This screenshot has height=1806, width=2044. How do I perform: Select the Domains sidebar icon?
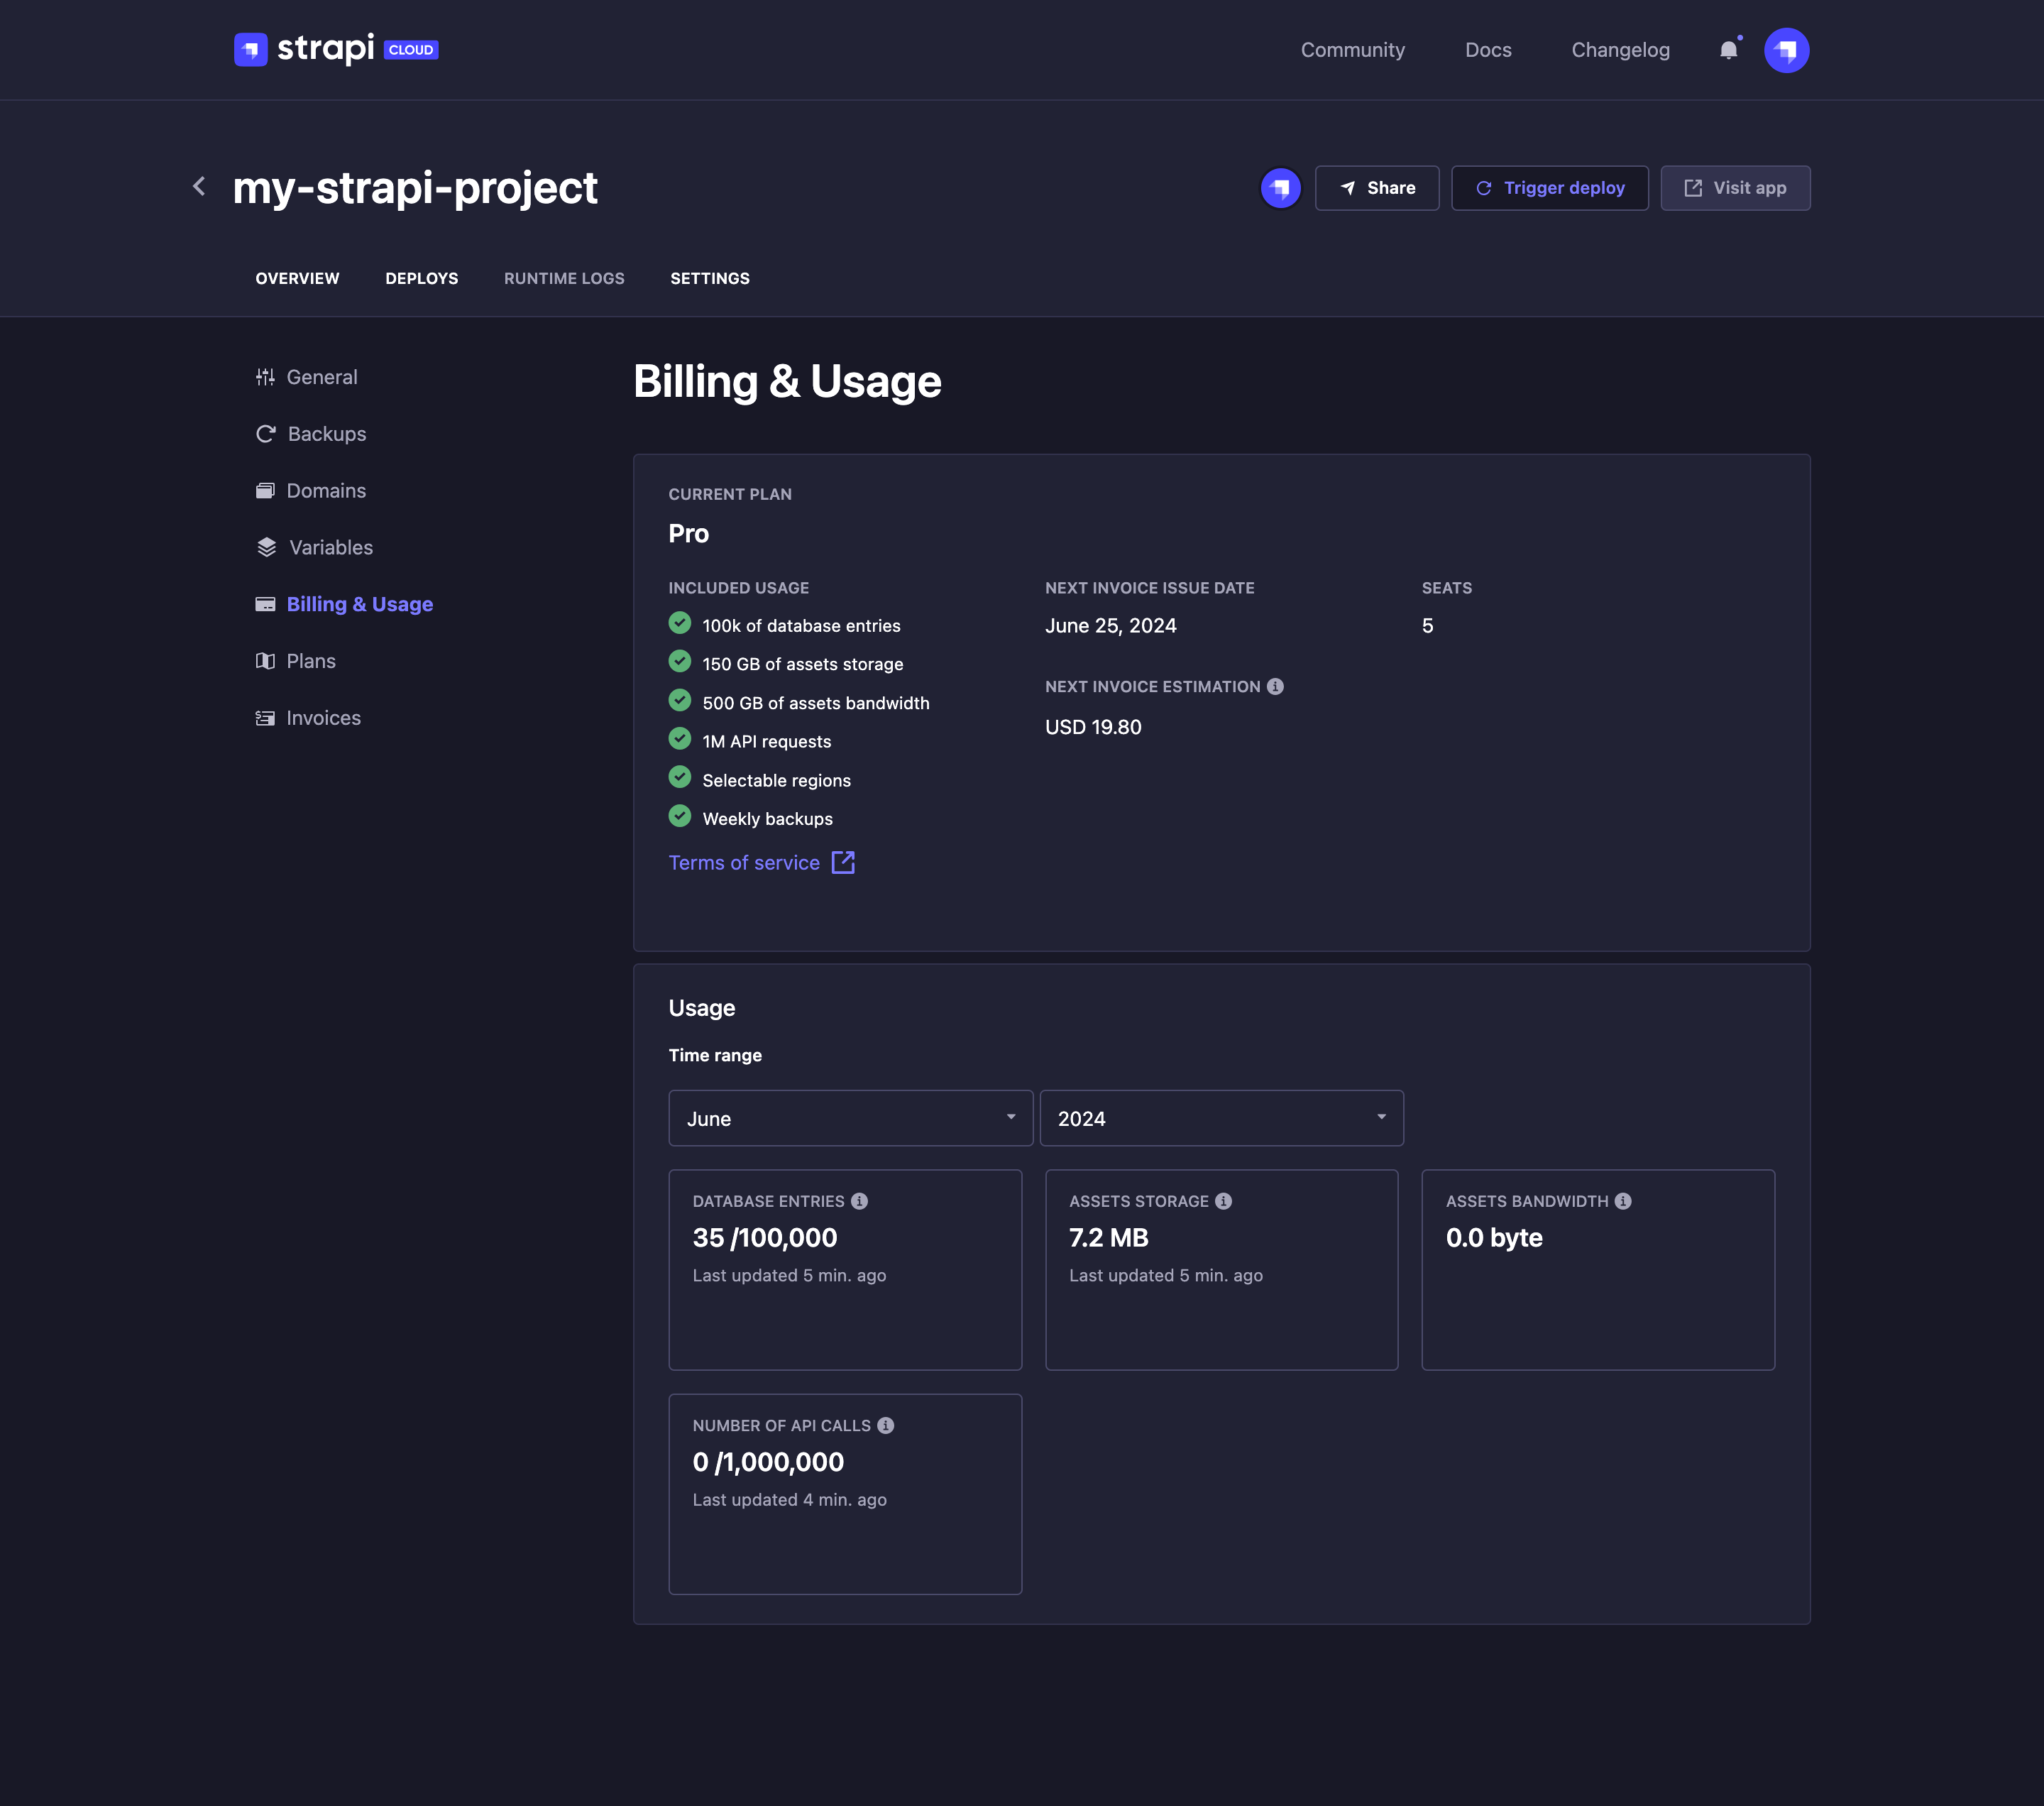265,490
